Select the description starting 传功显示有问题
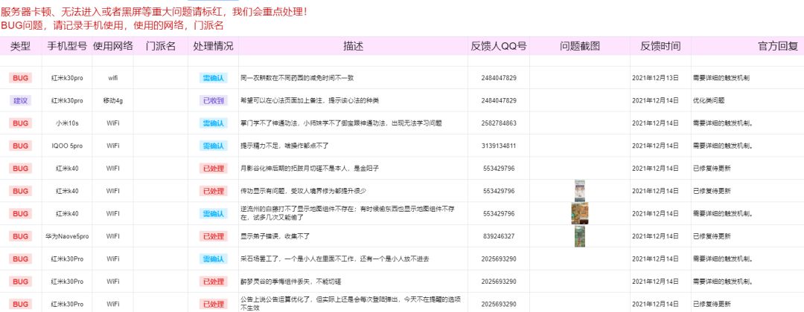Image resolution: width=804 pixels, height=312 pixels. (x=304, y=191)
